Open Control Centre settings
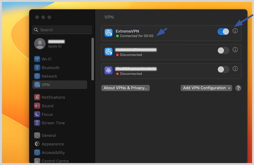This screenshot has height=165, width=254. (60, 161)
